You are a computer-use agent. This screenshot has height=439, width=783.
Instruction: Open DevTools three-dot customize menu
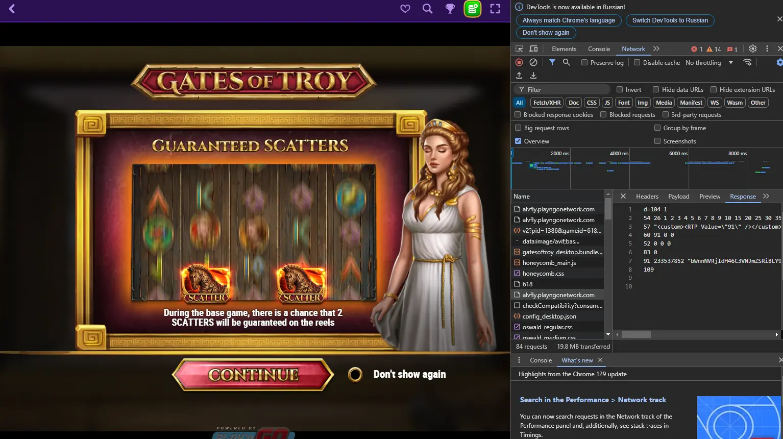point(767,49)
